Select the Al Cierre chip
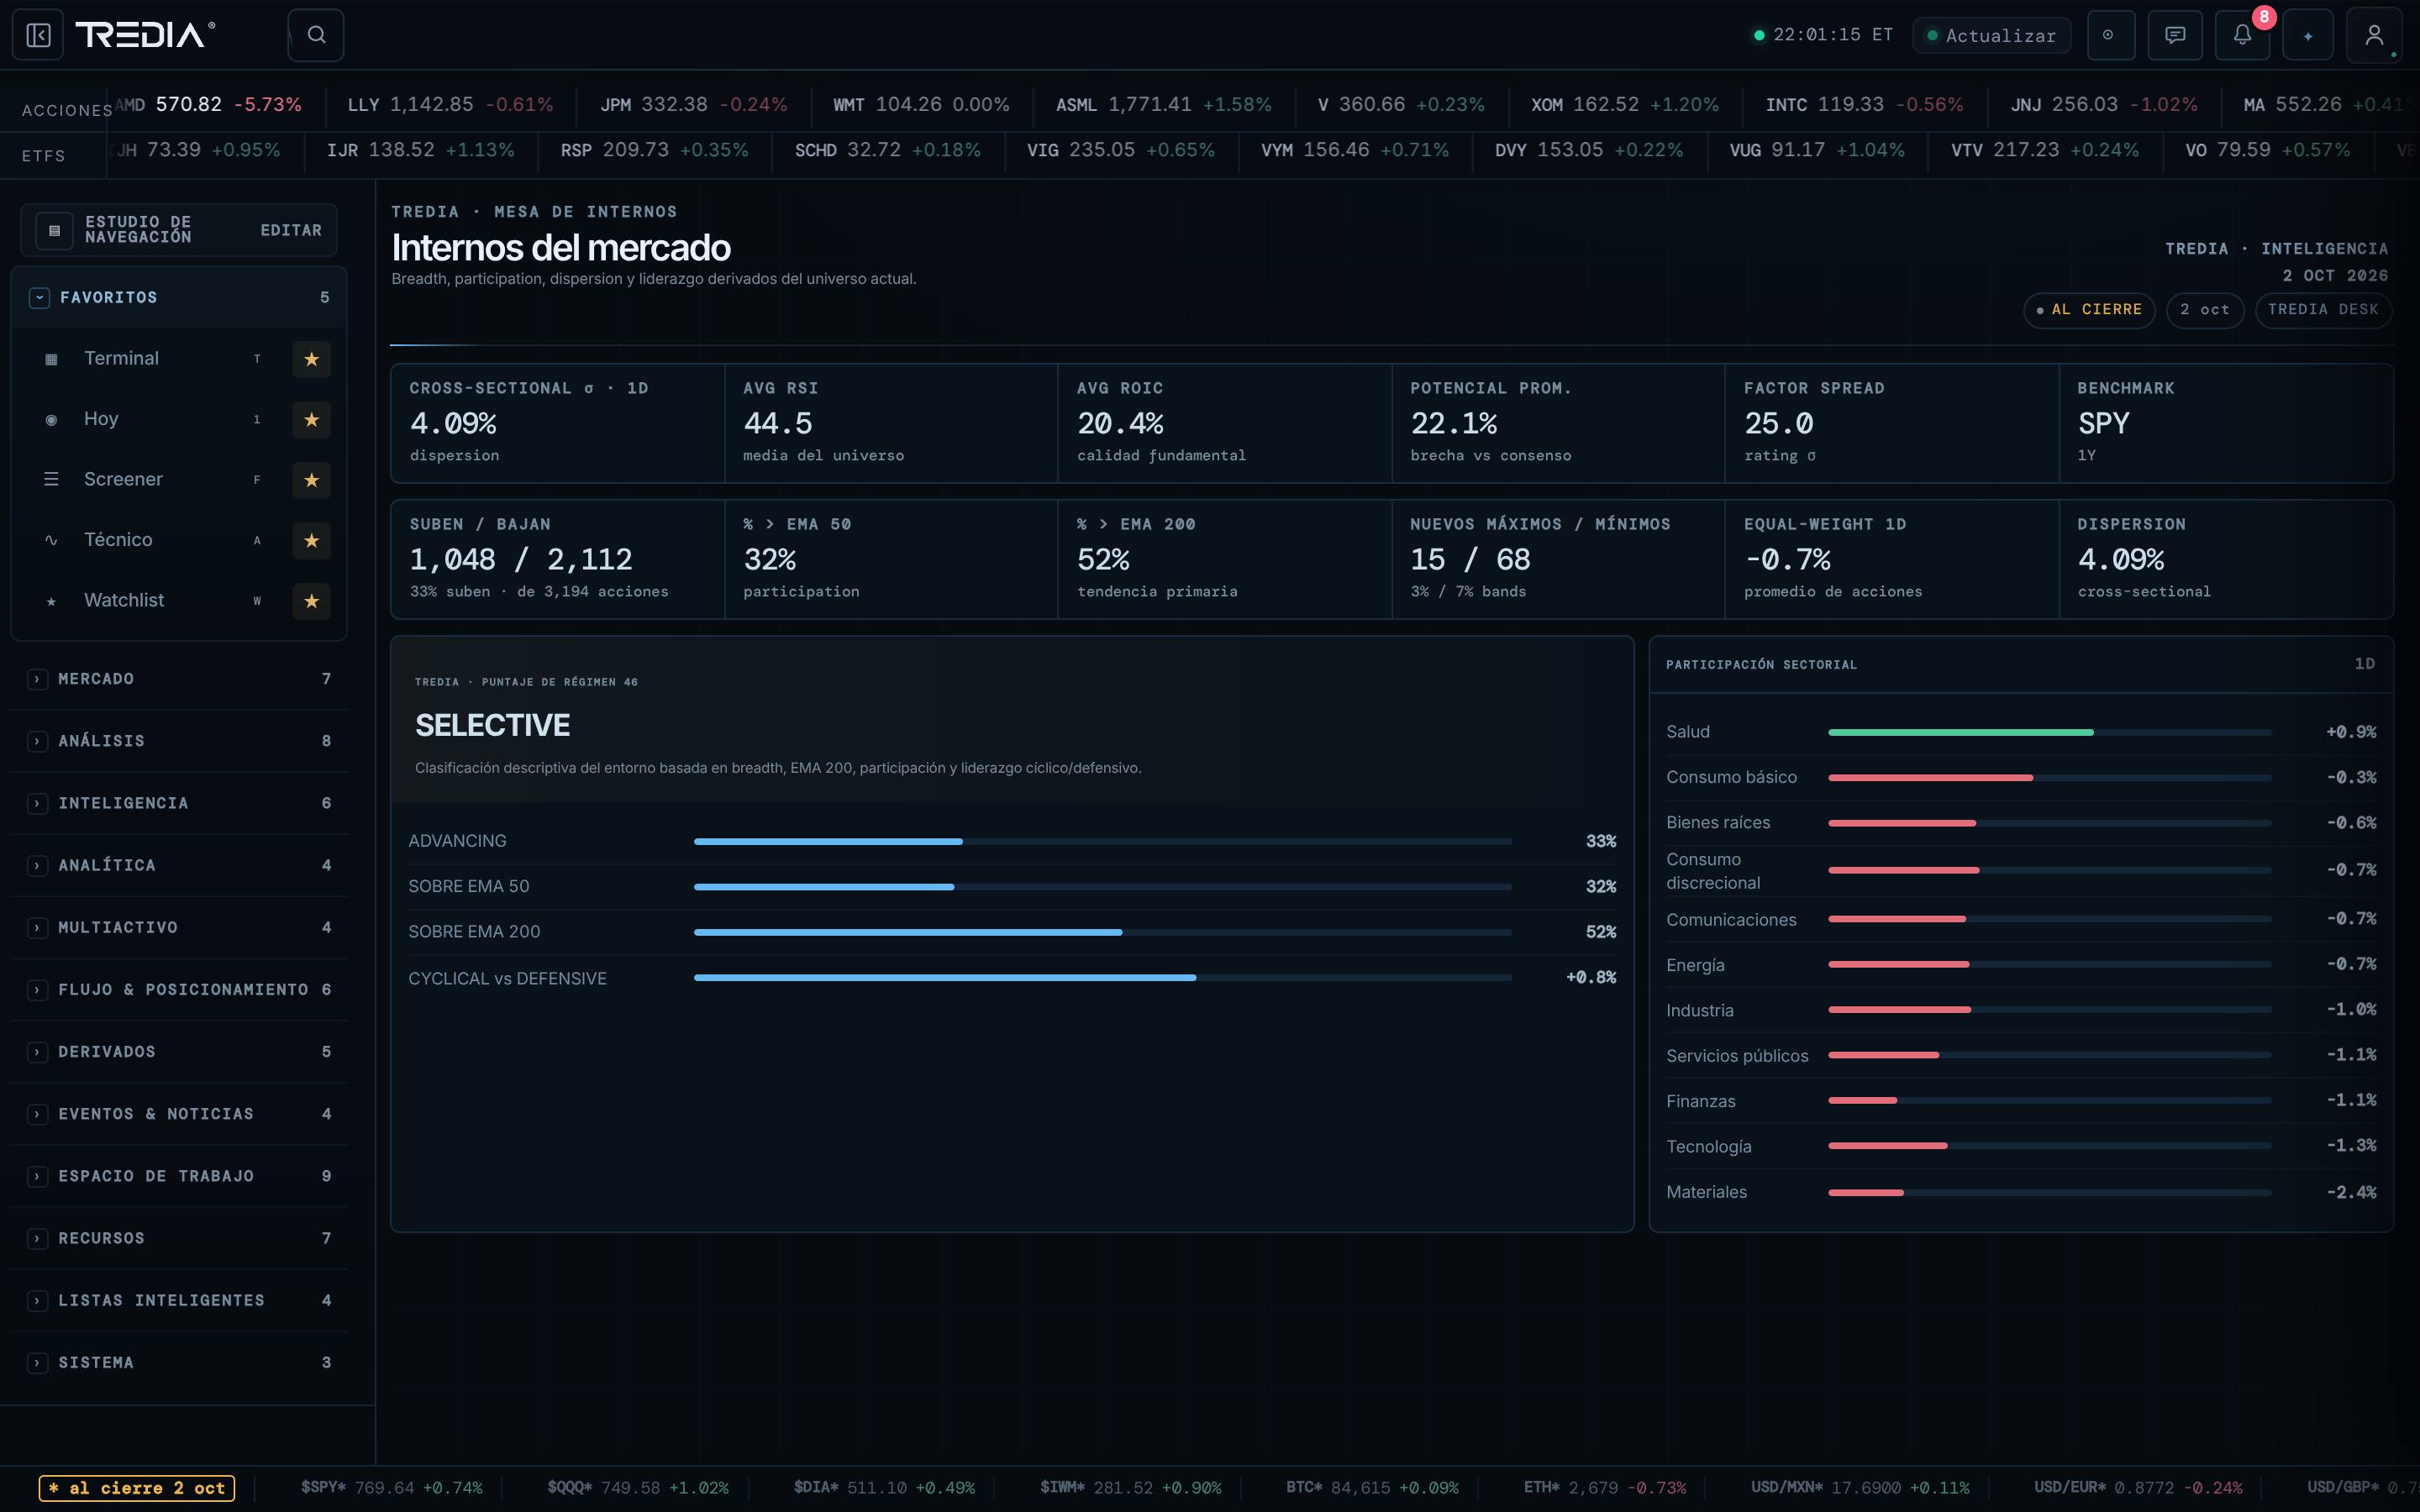Image resolution: width=2420 pixels, height=1512 pixels. 2088,310
